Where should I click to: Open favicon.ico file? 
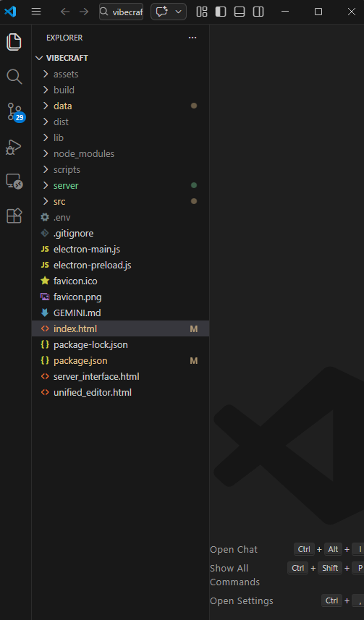(x=120, y=281)
